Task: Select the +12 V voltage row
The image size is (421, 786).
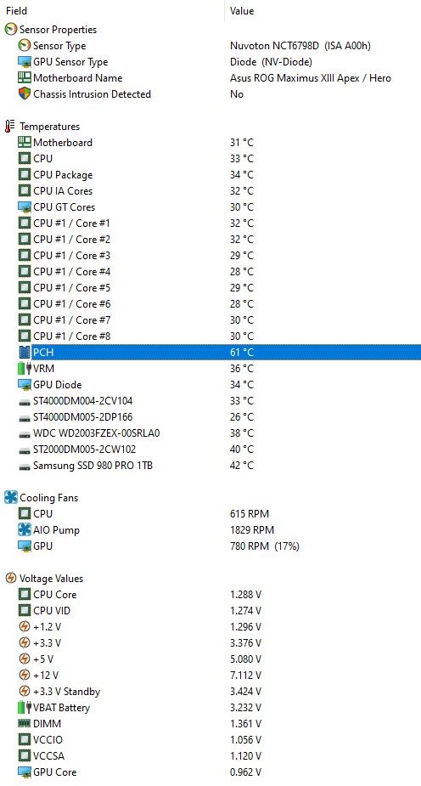Action: click(x=210, y=675)
